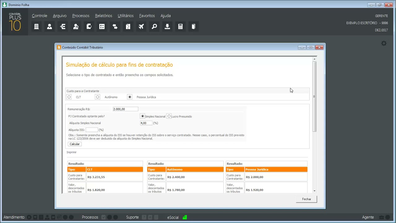
Task: Click the eSocial label in status bar
Action: click(173, 217)
